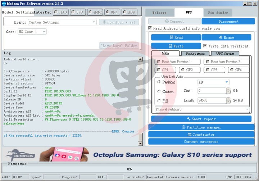Increase the Start value stepper
Screen dimensions: 259x181
[228, 89]
